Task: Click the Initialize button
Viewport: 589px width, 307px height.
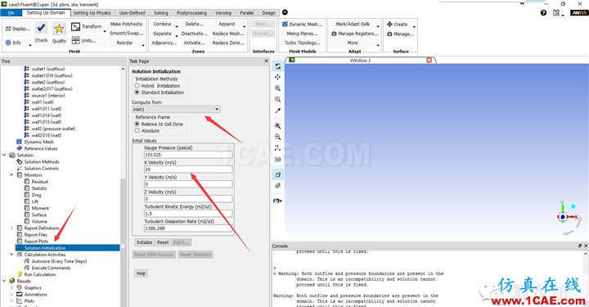Action: tap(144, 242)
